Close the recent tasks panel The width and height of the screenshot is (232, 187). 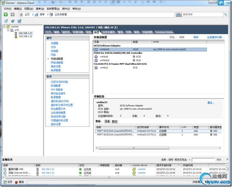pos(227,159)
